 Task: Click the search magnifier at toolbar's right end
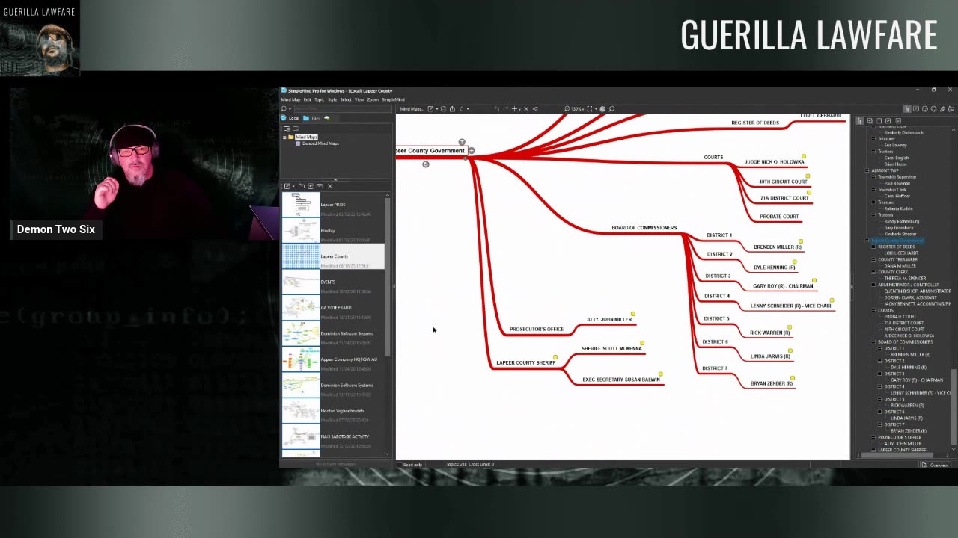click(611, 109)
